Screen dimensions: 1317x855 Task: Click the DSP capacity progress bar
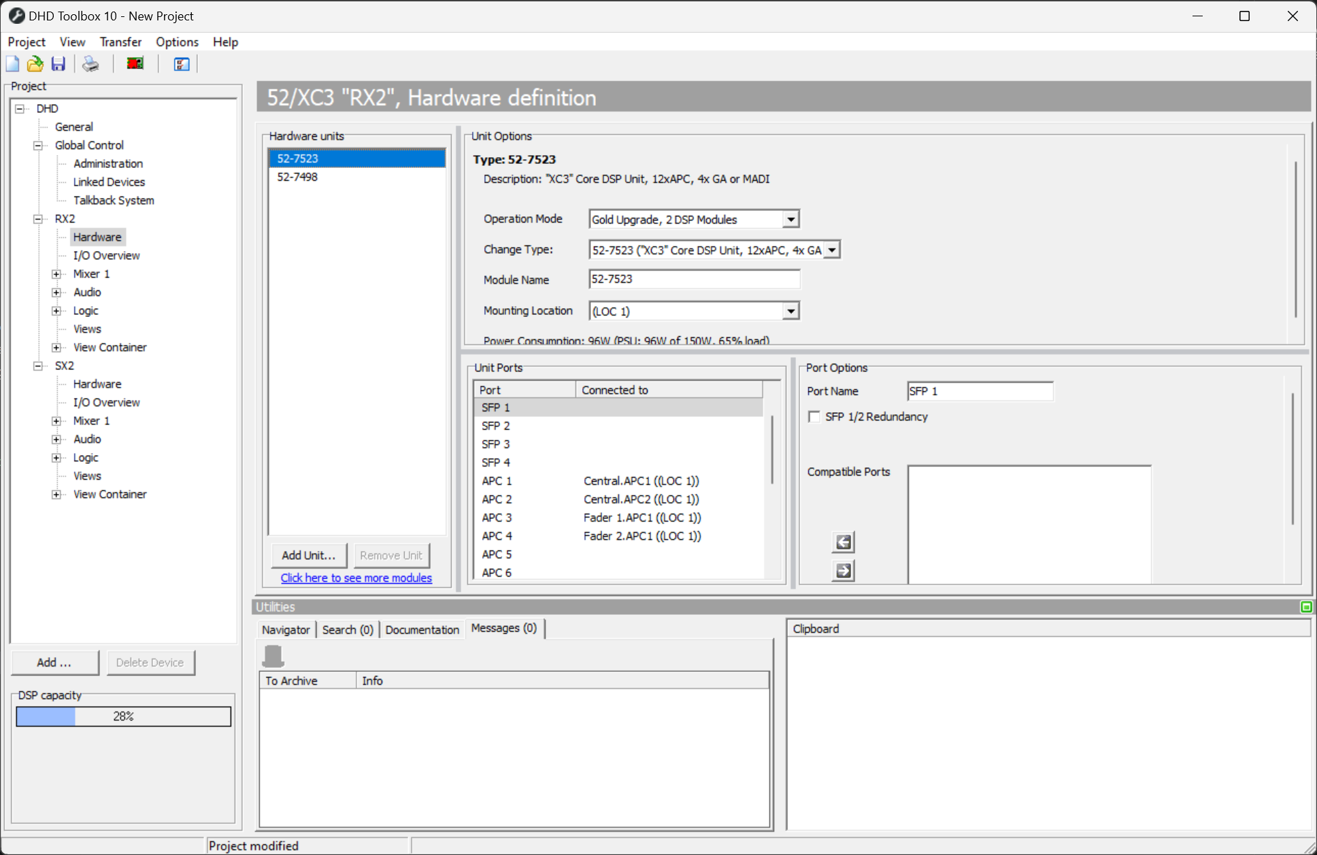[124, 716]
